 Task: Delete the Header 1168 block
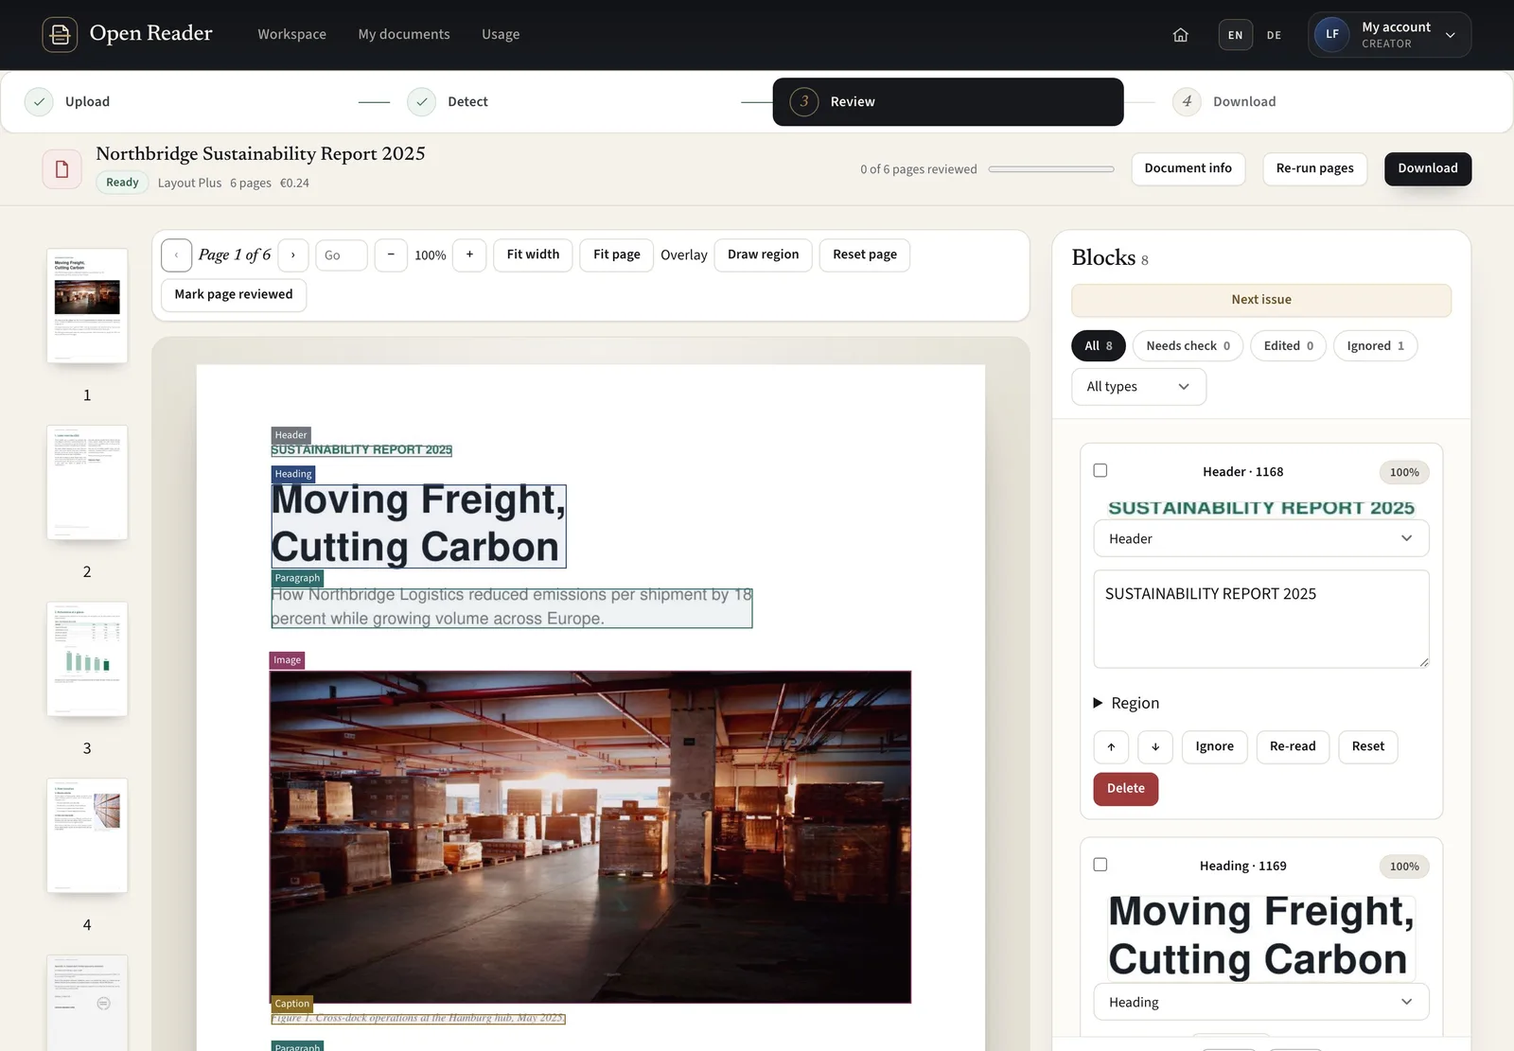click(1126, 789)
